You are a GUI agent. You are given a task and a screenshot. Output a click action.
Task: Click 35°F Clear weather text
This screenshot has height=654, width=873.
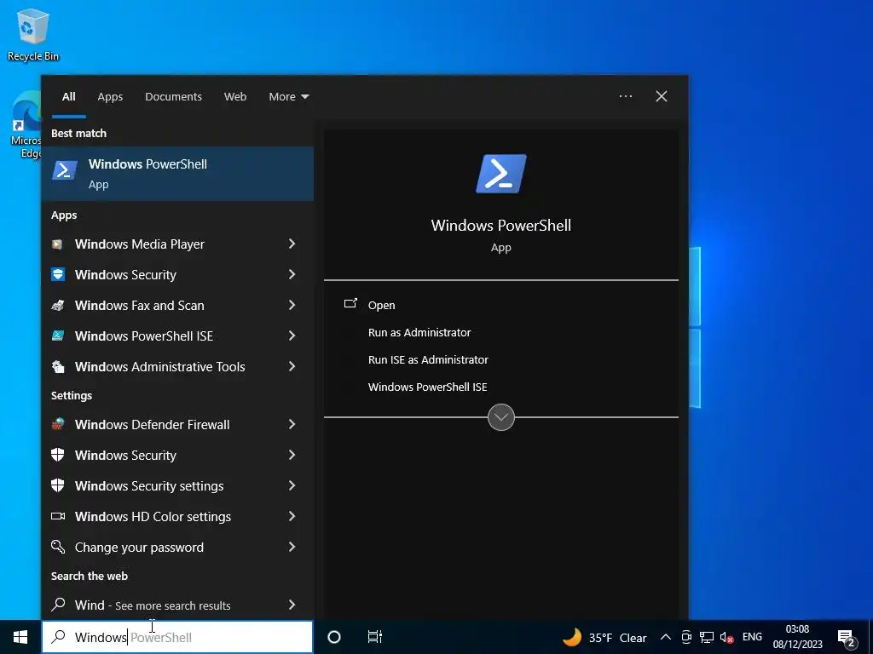click(618, 638)
